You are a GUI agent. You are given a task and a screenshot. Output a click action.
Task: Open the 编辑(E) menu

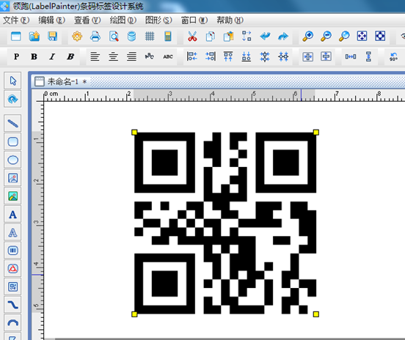coord(51,20)
